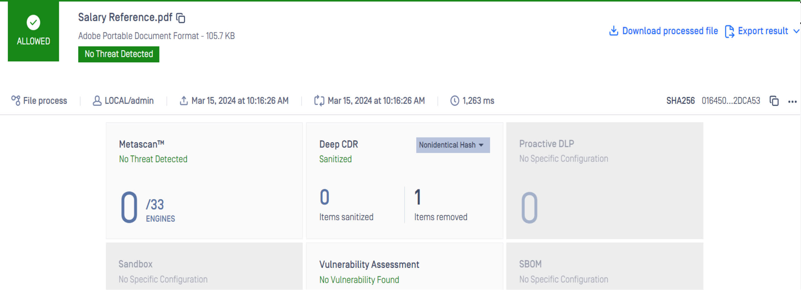Image resolution: width=801 pixels, height=290 pixels.
Task: Click the File process workflow icon
Action: (16, 100)
